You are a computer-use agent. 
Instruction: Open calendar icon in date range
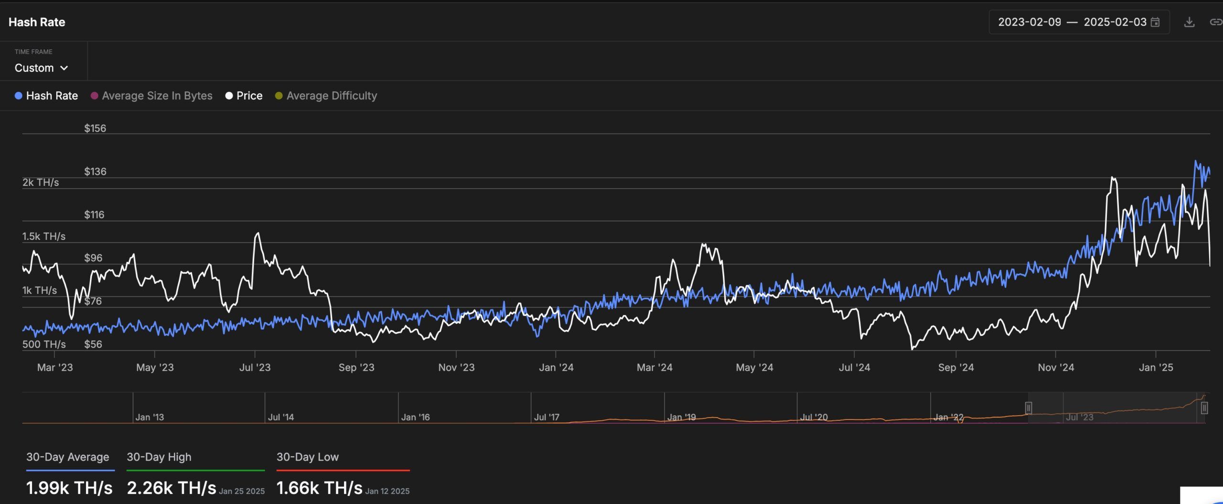1155,22
